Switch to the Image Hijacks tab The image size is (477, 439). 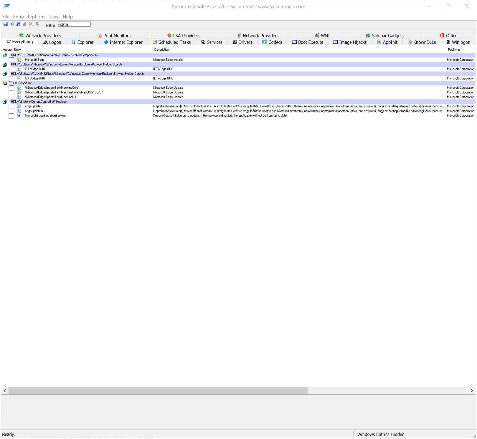pyautogui.click(x=350, y=42)
